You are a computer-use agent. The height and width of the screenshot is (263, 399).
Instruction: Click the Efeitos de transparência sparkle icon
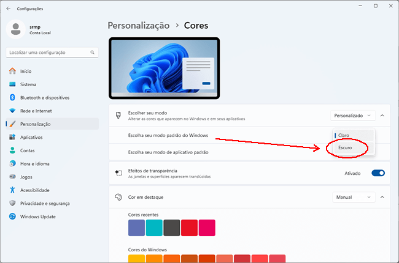coord(118,173)
